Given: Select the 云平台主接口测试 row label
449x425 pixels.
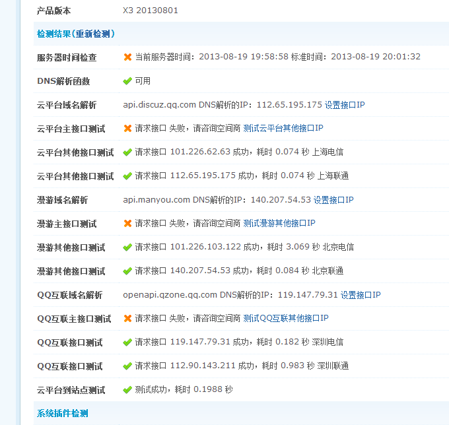Looking at the screenshot, I should (71, 129).
